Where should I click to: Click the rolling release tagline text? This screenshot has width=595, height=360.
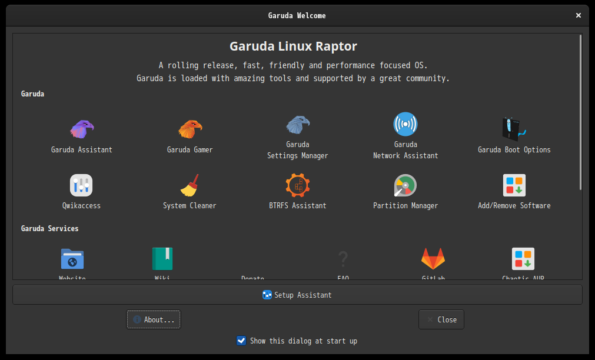(293, 65)
